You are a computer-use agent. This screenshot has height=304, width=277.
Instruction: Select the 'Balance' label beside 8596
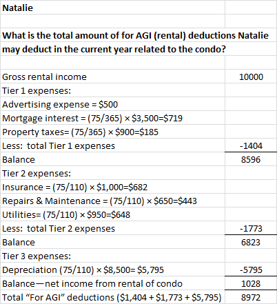coord(112,159)
